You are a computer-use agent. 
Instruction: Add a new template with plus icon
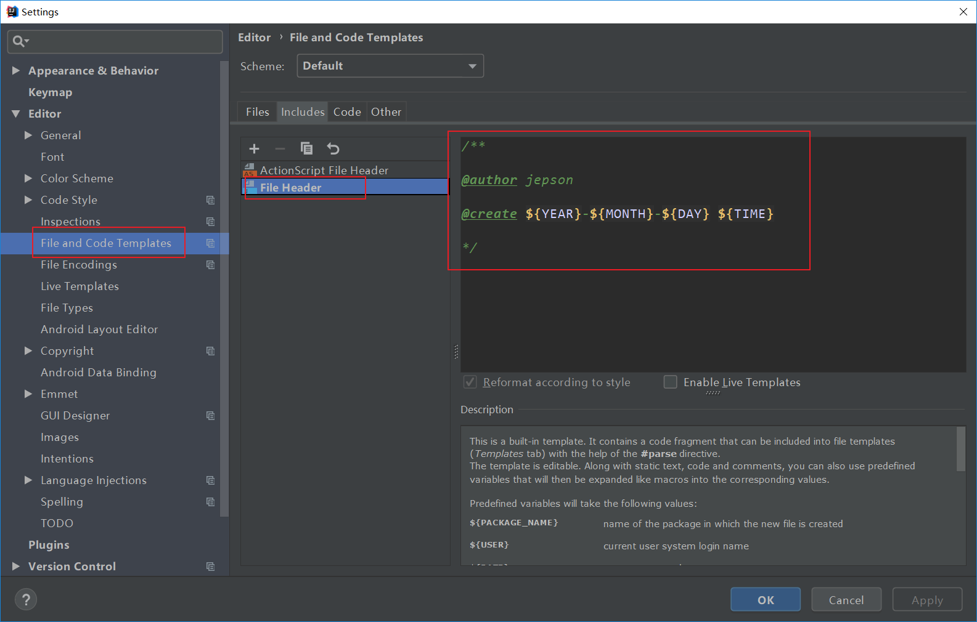click(254, 148)
